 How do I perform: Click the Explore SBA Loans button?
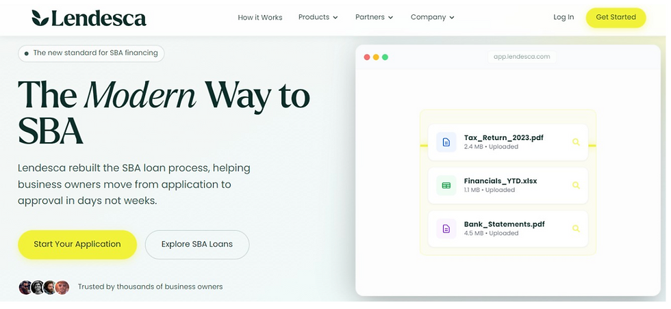coord(197,245)
